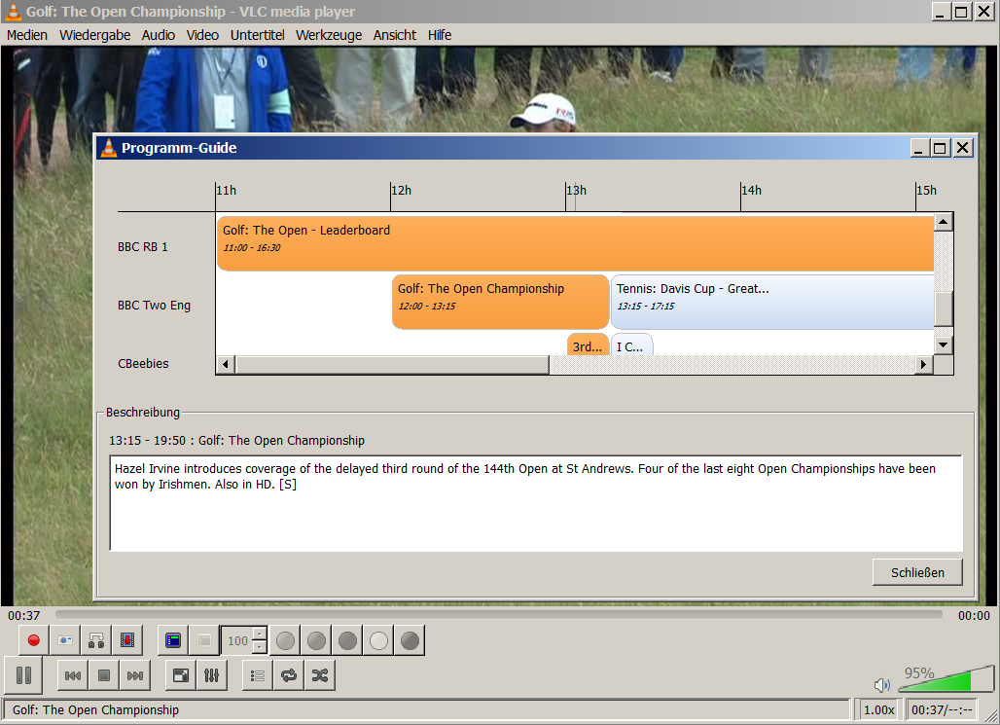Click the '13:15 - 19:50 : Golf' description heading
The width and height of the screenshot is (1000, 725).
(236, 441)
